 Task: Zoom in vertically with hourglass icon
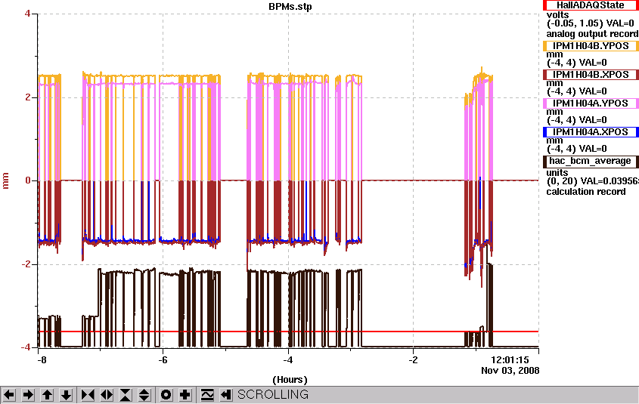click(126, 395)
